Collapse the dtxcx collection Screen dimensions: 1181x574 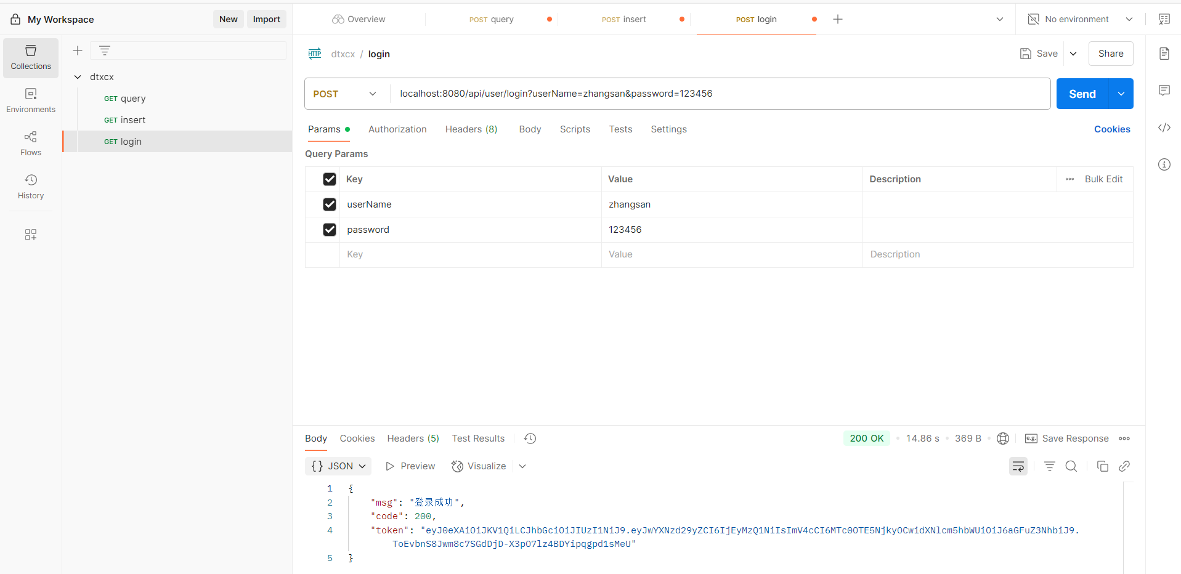(x=77, y=76)
